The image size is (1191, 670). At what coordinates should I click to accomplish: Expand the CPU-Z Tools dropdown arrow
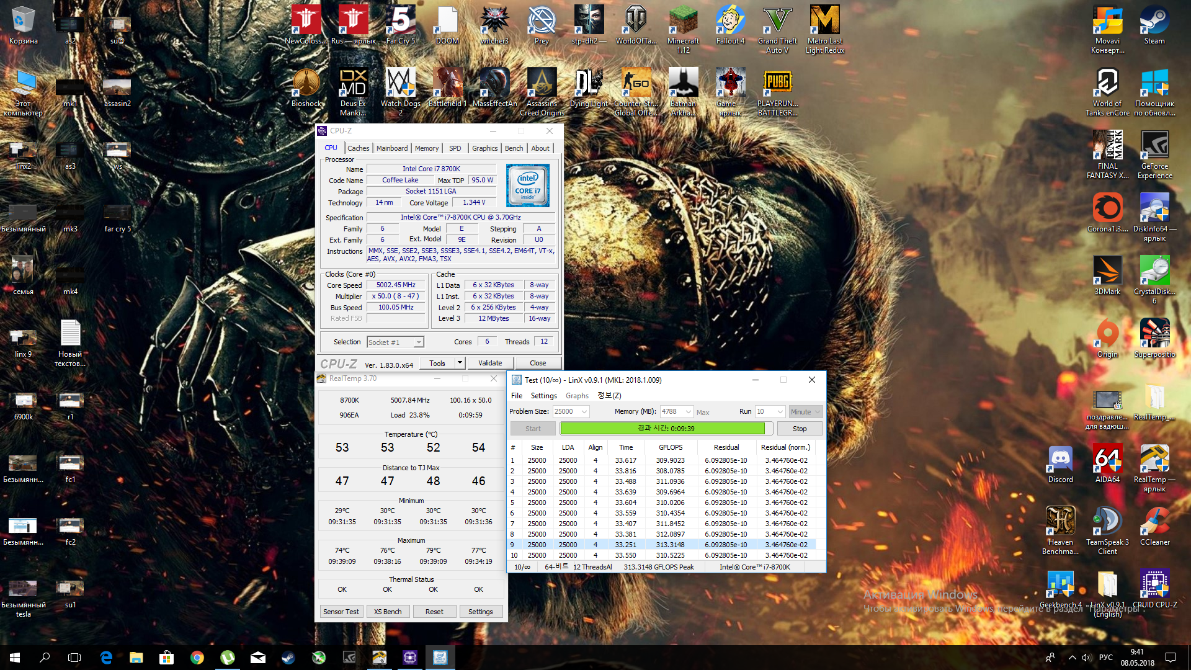click(460, 363)
